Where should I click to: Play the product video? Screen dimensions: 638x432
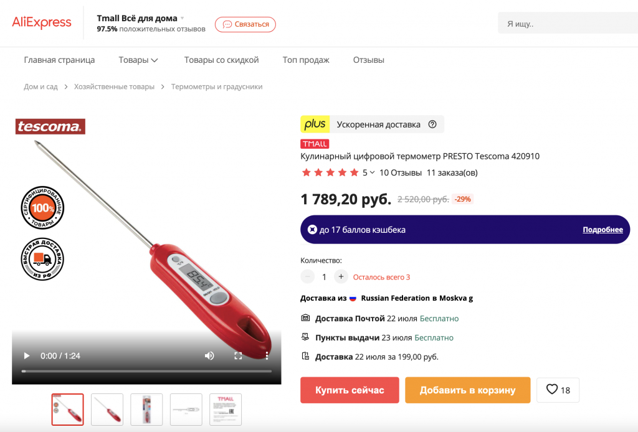[26, 356]
